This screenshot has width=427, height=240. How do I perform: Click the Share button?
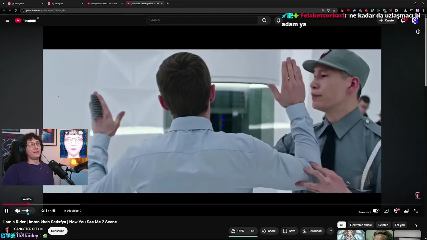(x=269, y=231)
